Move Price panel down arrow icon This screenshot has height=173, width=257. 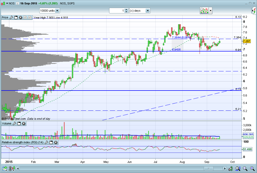coord(25,17)
